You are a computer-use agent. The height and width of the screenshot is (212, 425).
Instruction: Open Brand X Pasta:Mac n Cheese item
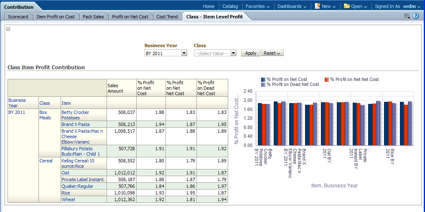[82, 136]
